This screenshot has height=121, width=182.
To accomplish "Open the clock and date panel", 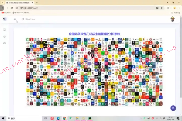I will click(170, 118).
